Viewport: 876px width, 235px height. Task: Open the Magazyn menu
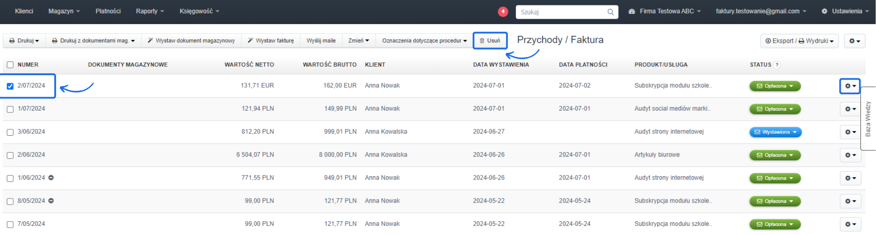point(63,11)
